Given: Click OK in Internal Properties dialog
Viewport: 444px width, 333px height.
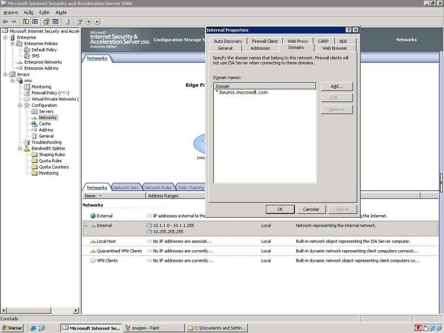Looking at the screenshot, I should 280,209.
